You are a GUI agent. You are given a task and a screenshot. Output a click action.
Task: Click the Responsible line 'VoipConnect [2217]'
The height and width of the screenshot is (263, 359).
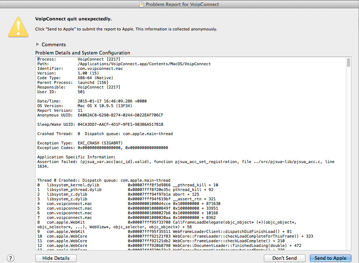pyautogui.click(x=99, y=87)
